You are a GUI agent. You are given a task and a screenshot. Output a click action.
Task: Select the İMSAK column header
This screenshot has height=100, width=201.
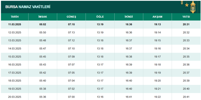[43, 17]
